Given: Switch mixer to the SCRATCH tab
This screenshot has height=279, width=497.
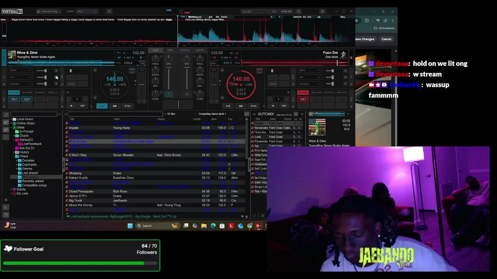Looking at the screenshot, I should 185,50.
